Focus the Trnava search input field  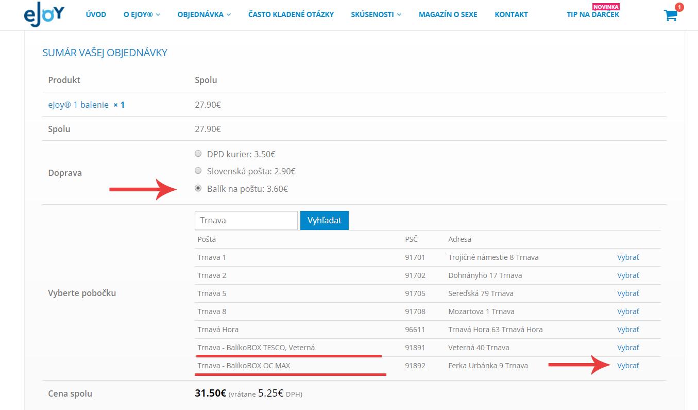246,220
